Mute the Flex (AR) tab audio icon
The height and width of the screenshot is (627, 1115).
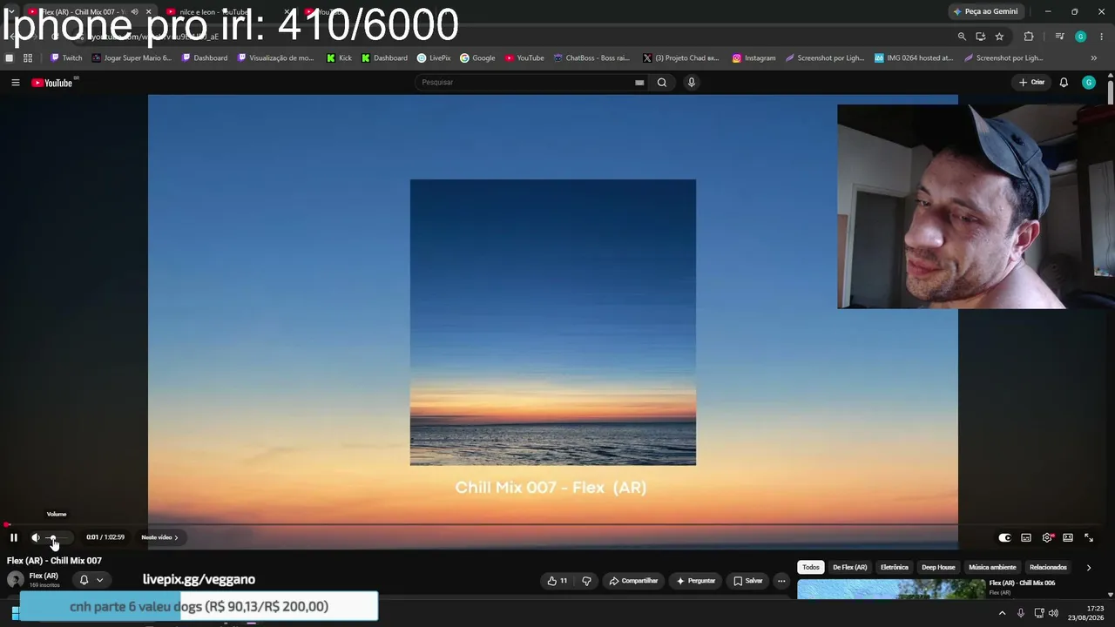click(134, 12)
